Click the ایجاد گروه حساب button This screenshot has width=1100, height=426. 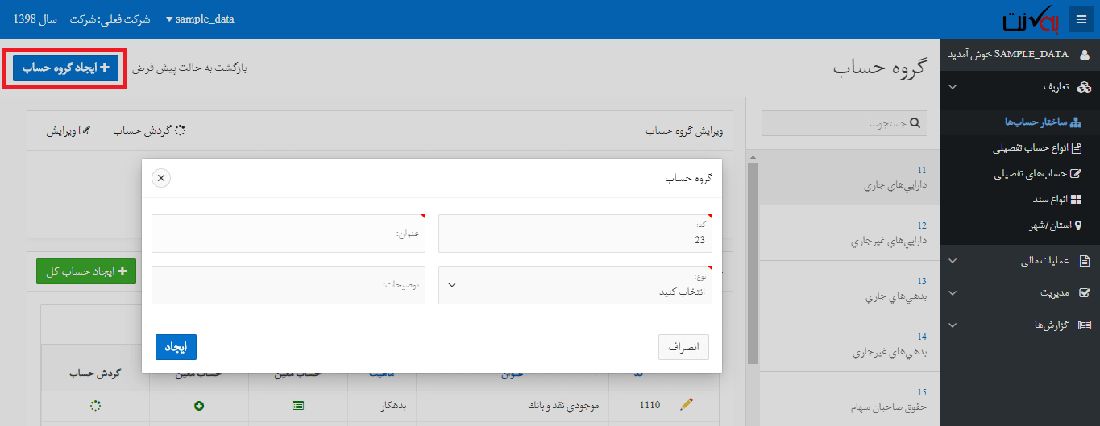point(66,68)
